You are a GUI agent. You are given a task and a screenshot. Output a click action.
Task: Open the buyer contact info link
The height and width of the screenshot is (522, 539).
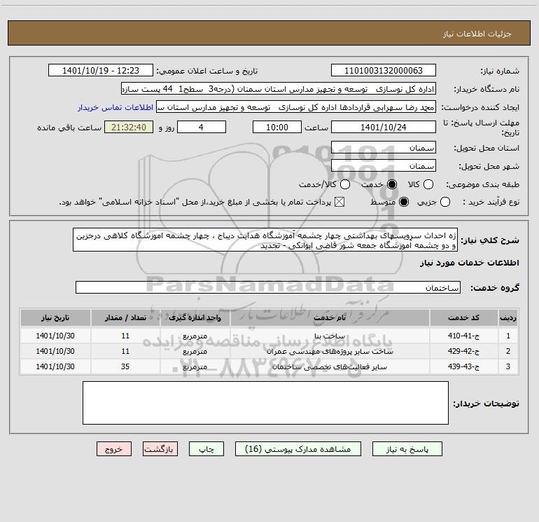tap(115, 107)
